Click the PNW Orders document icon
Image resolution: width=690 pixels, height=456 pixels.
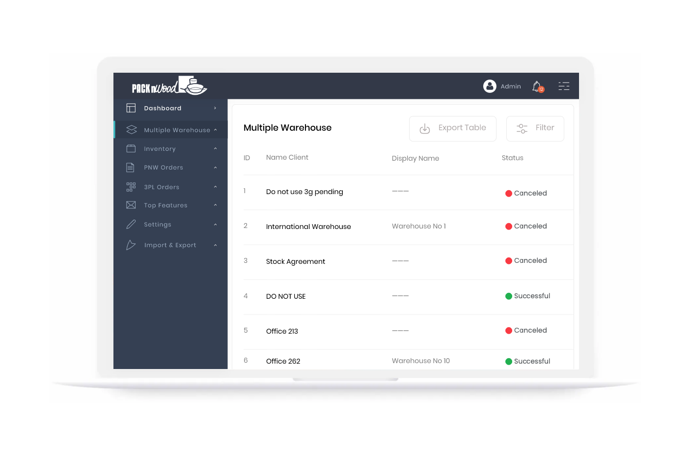pos(131,167)
